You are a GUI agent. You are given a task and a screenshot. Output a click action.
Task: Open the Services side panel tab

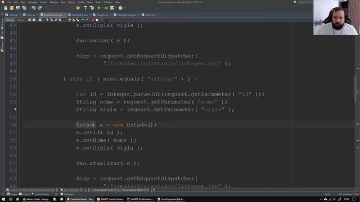point(2,24)
